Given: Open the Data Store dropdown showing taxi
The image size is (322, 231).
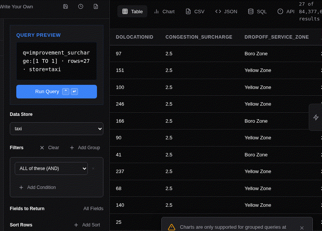Looking at the screenshot, I should click(56, 128).
